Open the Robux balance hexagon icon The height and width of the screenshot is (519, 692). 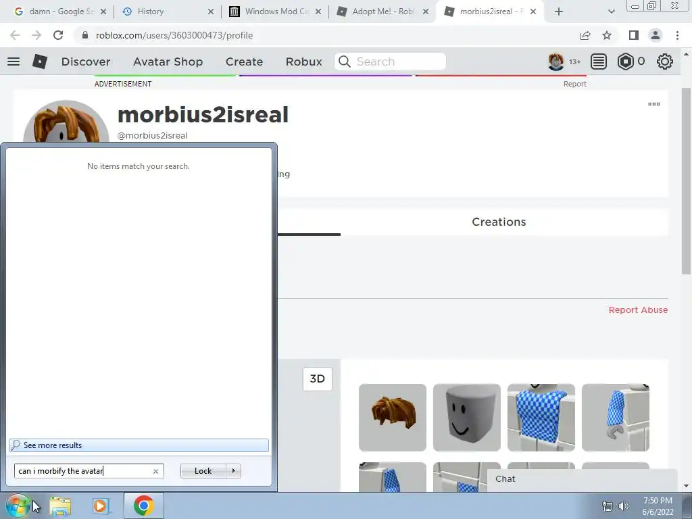point(625,61)
